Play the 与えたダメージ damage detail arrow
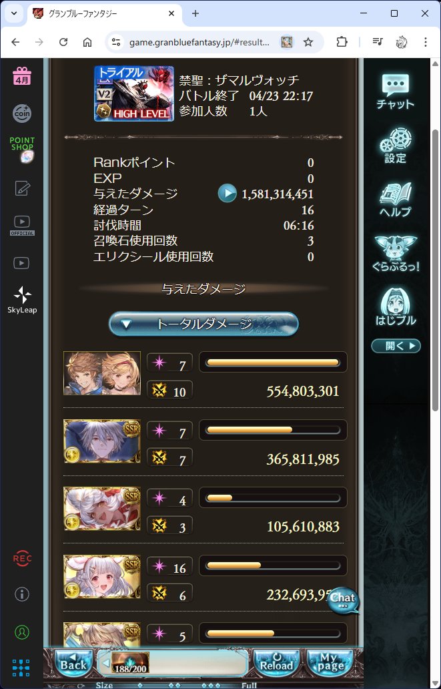Viewport: 441px width, 689px height. [227, 194]
